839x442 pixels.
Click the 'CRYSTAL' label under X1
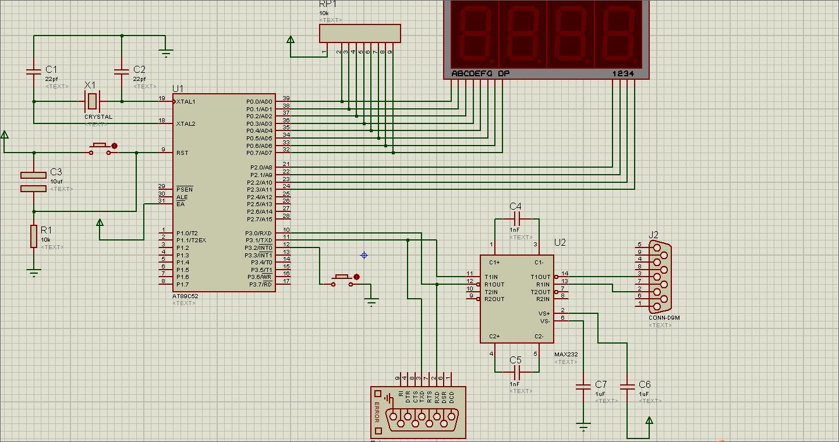98,117
